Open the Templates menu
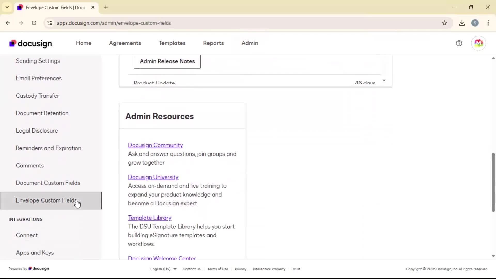The width and height of the screenshot is (496, 279). (172, 43)
